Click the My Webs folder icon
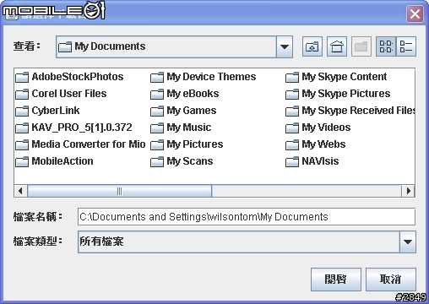Viewport: 429px width, 304px height. click(x=292, y=144)
